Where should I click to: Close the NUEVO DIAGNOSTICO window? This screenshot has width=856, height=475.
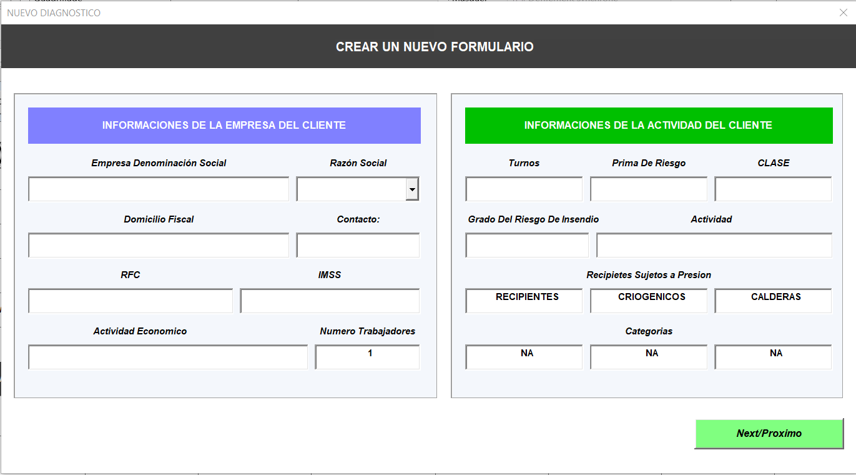click(x=844, y=12)
